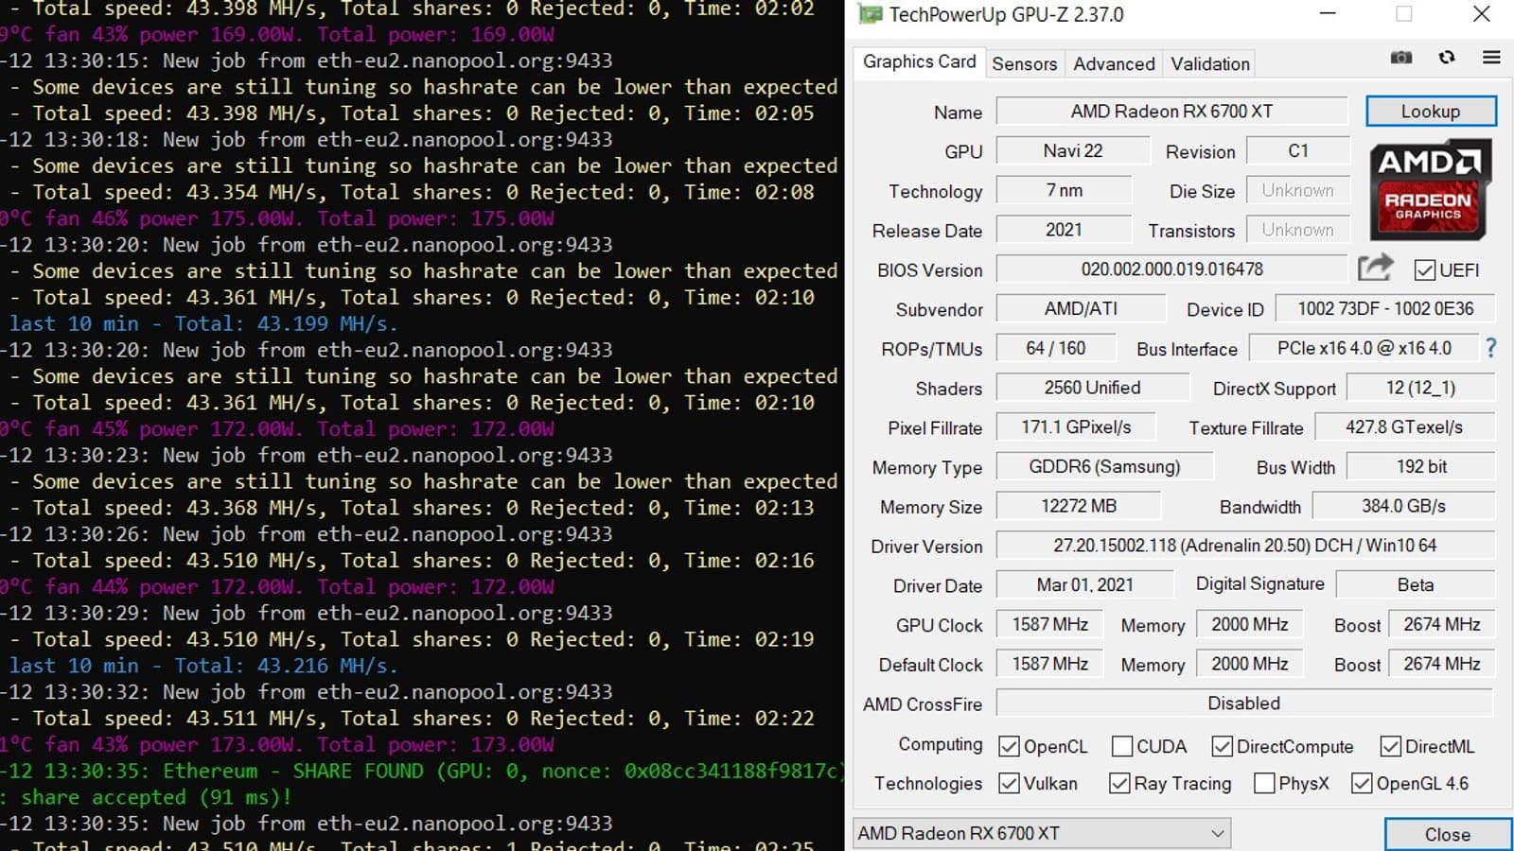The width and height of the screenshot is (1514, 851).
Task: Click the Memory Type value GDDR6 (Samsung)
Action: pos(1104,467)
